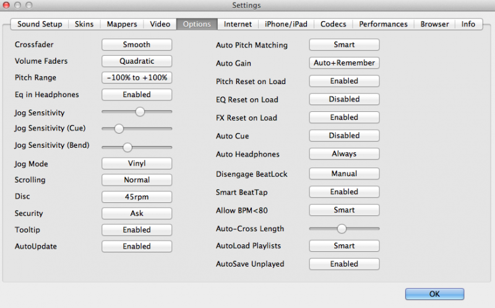Toggle EQ Reset on Load Disabled button

click(344, 99)
